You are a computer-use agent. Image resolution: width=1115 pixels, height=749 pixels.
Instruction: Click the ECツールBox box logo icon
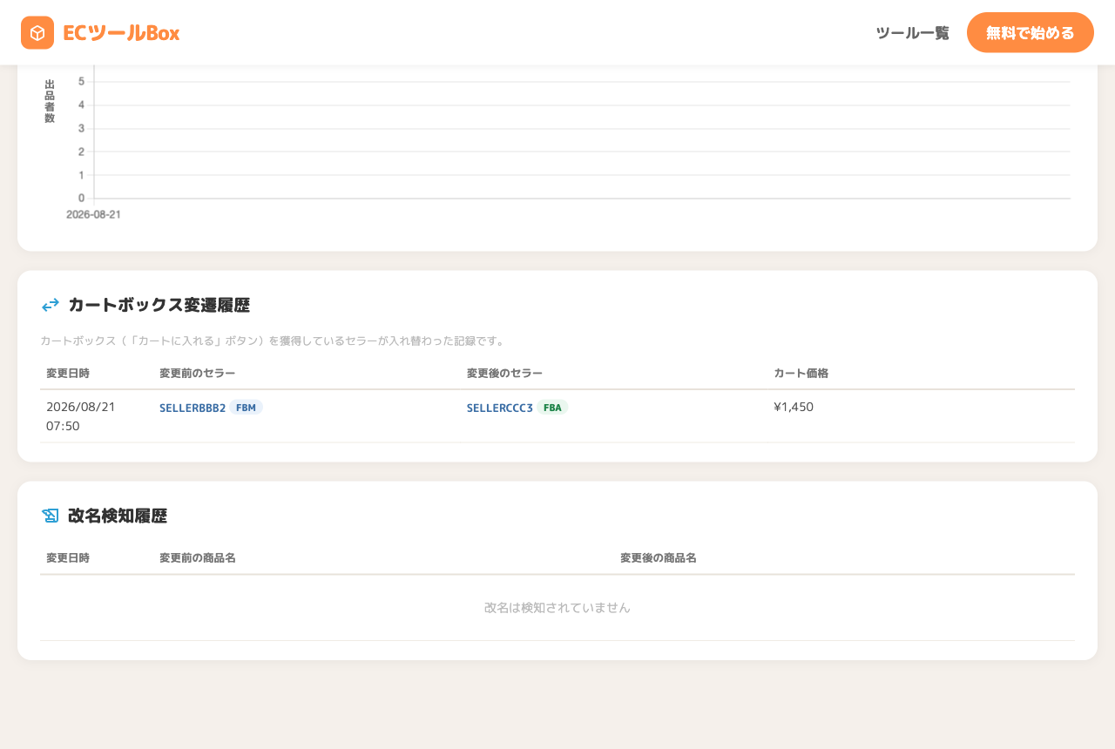(37, 33)
